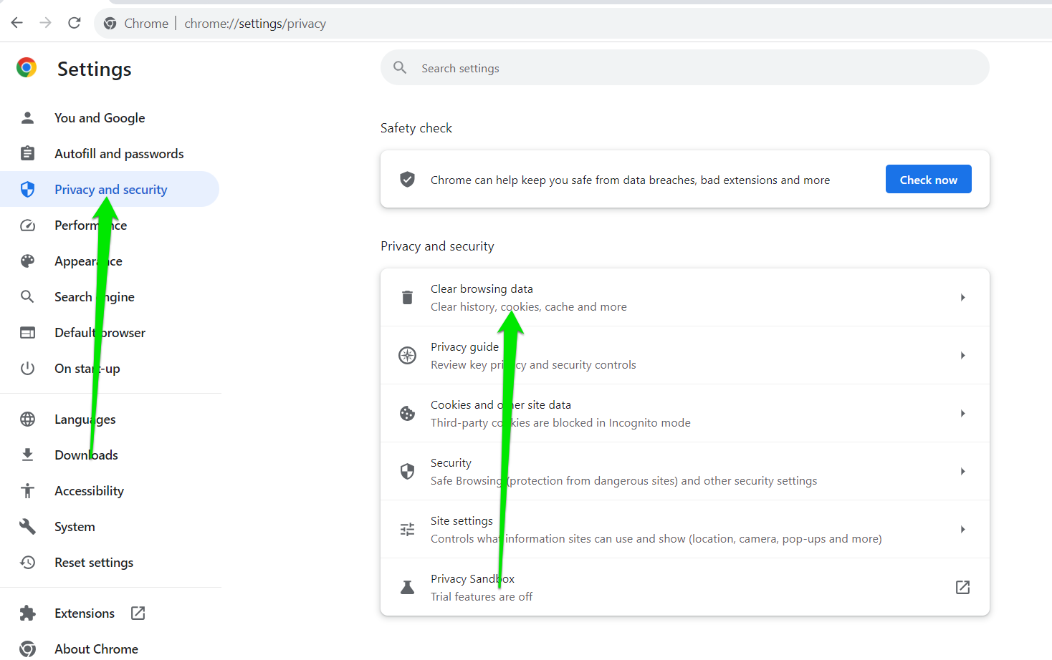Open System settings
The width and height of the screenshot is (1052, 660).
[110, 527]
